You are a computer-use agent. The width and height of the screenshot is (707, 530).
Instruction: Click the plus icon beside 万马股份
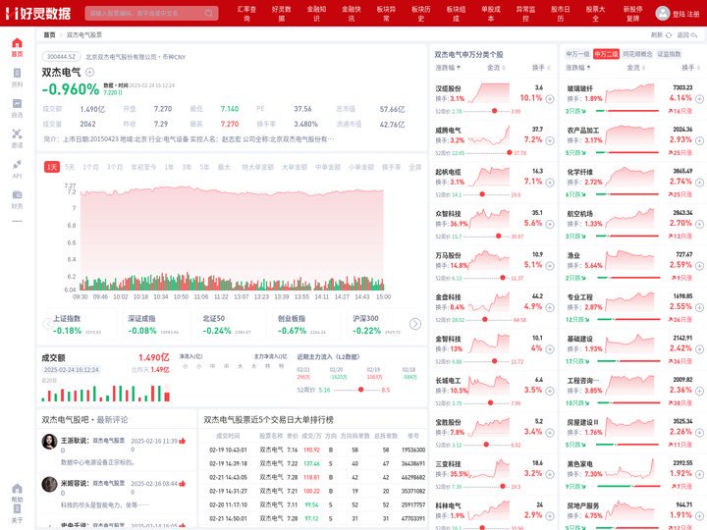point(550,266)
